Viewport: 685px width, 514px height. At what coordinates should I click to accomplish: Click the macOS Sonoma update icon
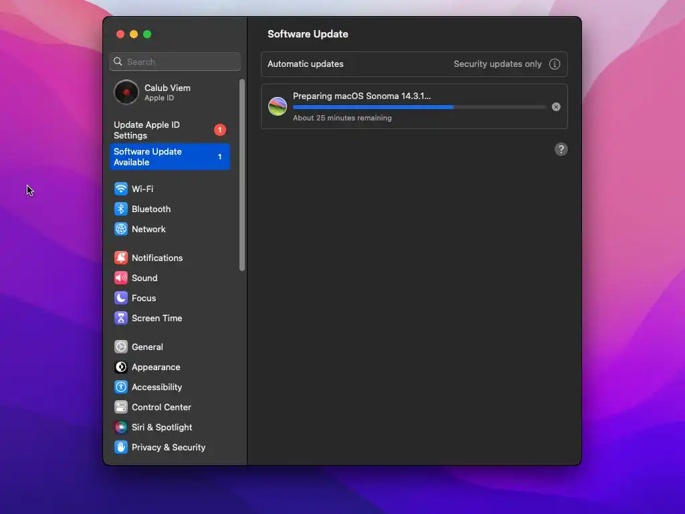click(x=278, y=106)
